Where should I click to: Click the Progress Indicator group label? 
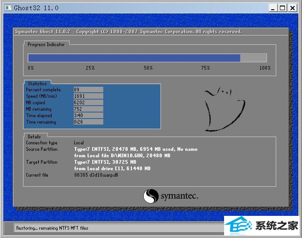pos(46,45)
